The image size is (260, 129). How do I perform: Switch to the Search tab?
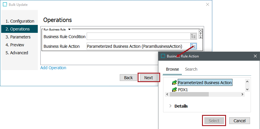coord(191,69)
